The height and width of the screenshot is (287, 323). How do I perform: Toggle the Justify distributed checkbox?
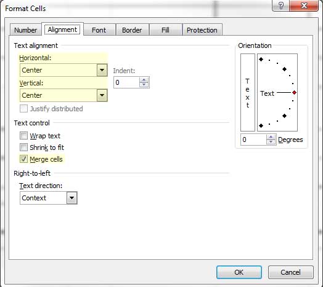pyautogui.click(x=23, y=109)
